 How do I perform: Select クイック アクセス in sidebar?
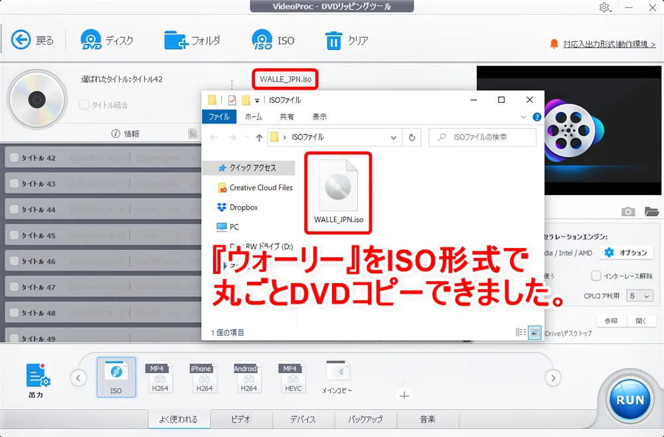tap(248, 168)
